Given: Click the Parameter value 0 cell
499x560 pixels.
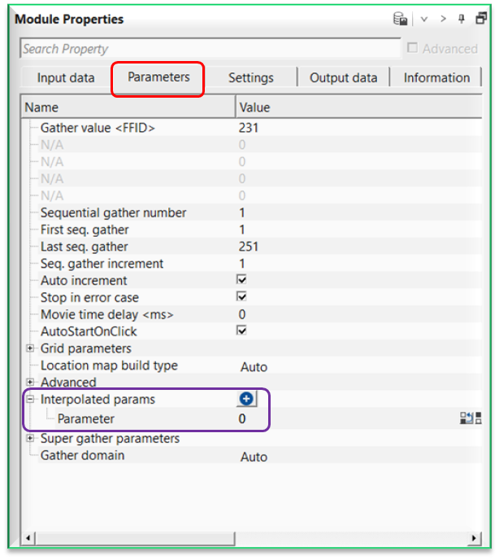Looking at the screenshot, I should pos(242,418).
